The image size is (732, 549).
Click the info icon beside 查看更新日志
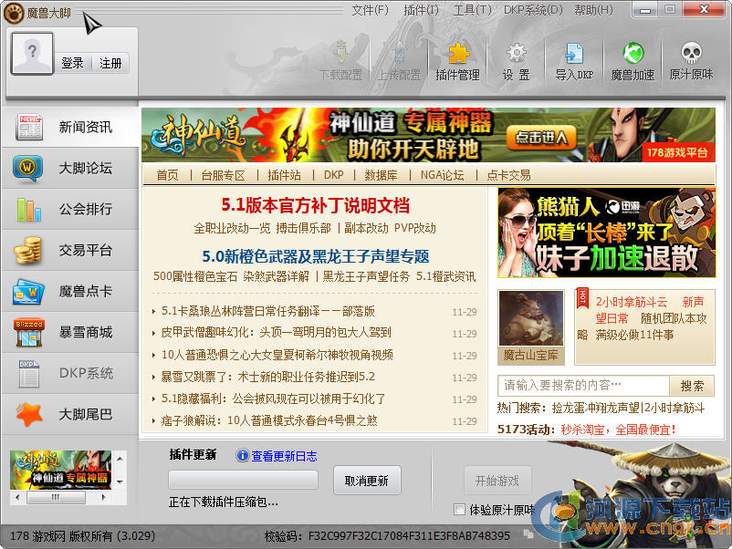[242, 455]
